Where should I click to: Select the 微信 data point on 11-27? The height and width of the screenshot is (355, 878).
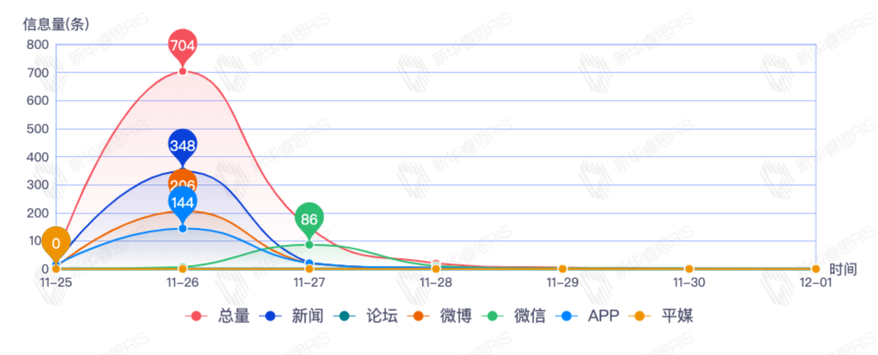click(x=310, y=244)
